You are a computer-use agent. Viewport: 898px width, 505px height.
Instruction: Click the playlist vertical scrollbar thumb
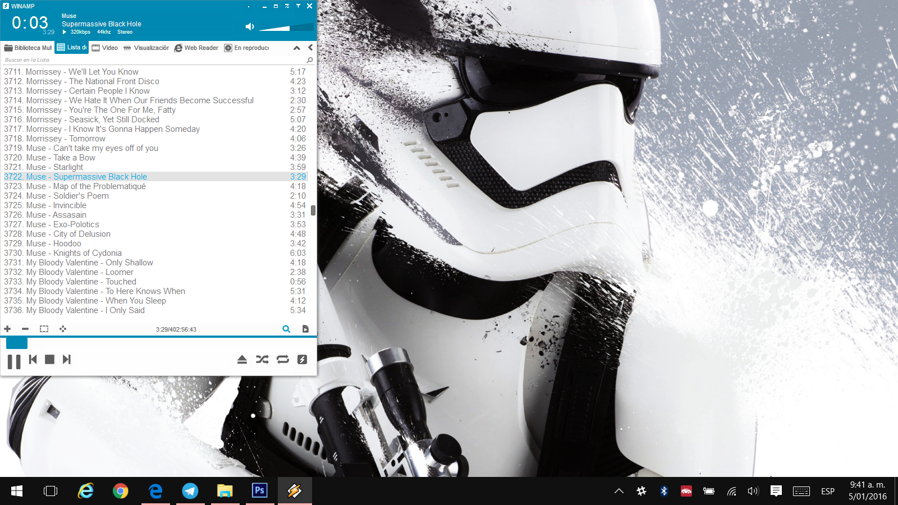coord(313,210)
